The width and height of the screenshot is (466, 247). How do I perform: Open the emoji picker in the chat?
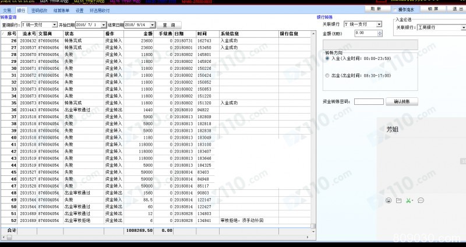[x=389, y=200]
